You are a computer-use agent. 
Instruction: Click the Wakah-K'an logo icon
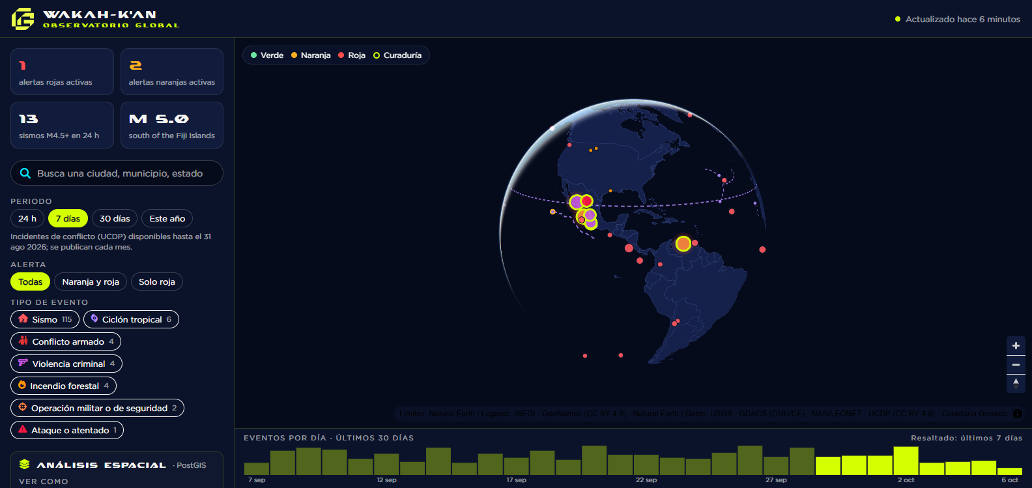23,19
